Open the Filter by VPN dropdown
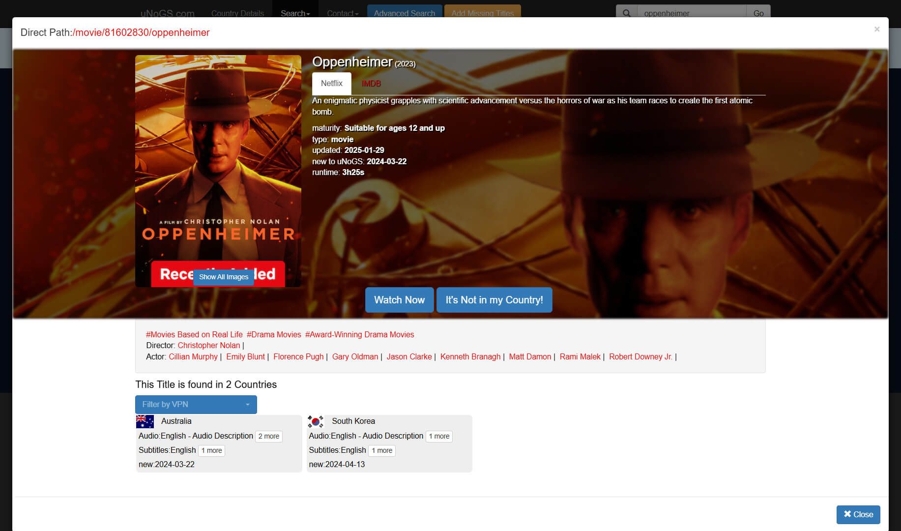The width and height of the screenshot is (901, 531). coord(196,404)
